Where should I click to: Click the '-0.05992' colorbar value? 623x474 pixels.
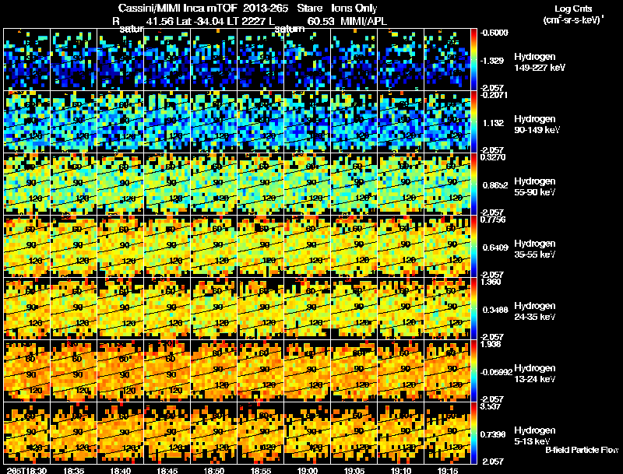tap(496, 372)
